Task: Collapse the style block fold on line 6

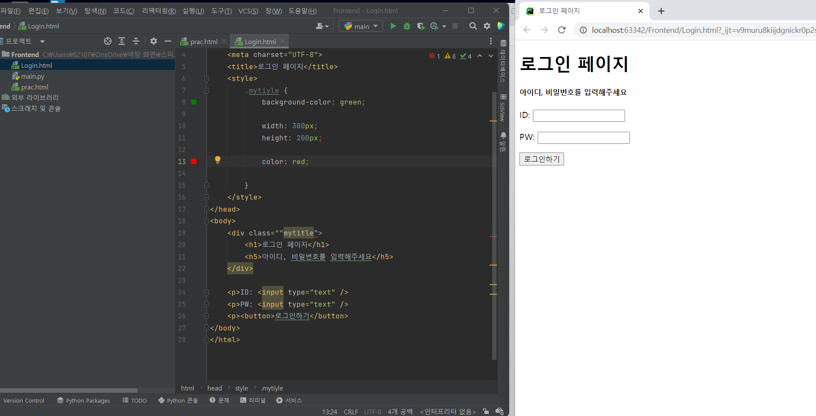Action: point(206,79)
